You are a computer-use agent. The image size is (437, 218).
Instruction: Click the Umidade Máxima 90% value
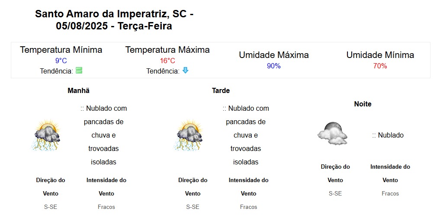[274, 66]
